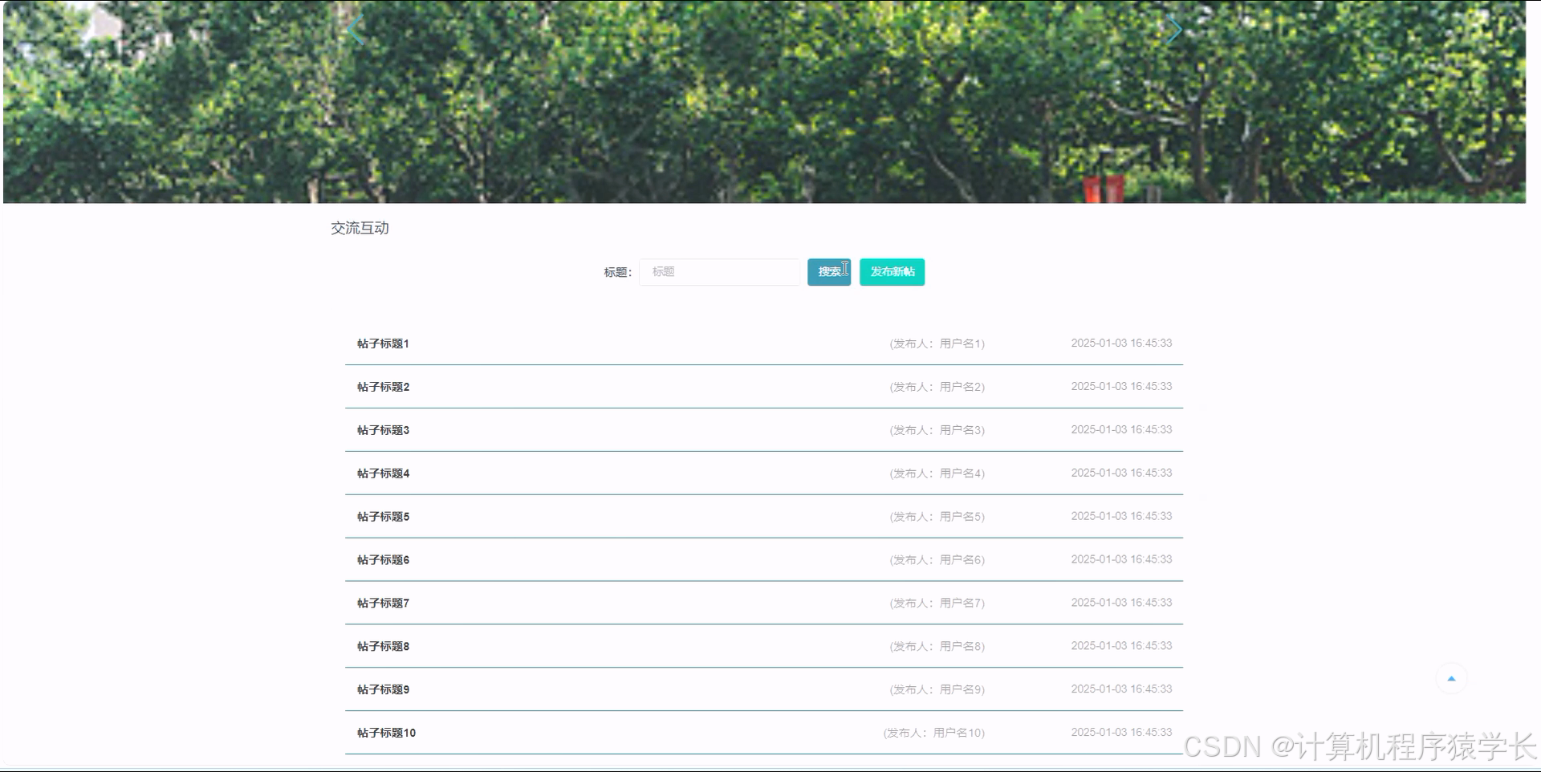Open the campus trees banner image
The width and height of the screenshot is (1541, 772).
tap(764, 102)
